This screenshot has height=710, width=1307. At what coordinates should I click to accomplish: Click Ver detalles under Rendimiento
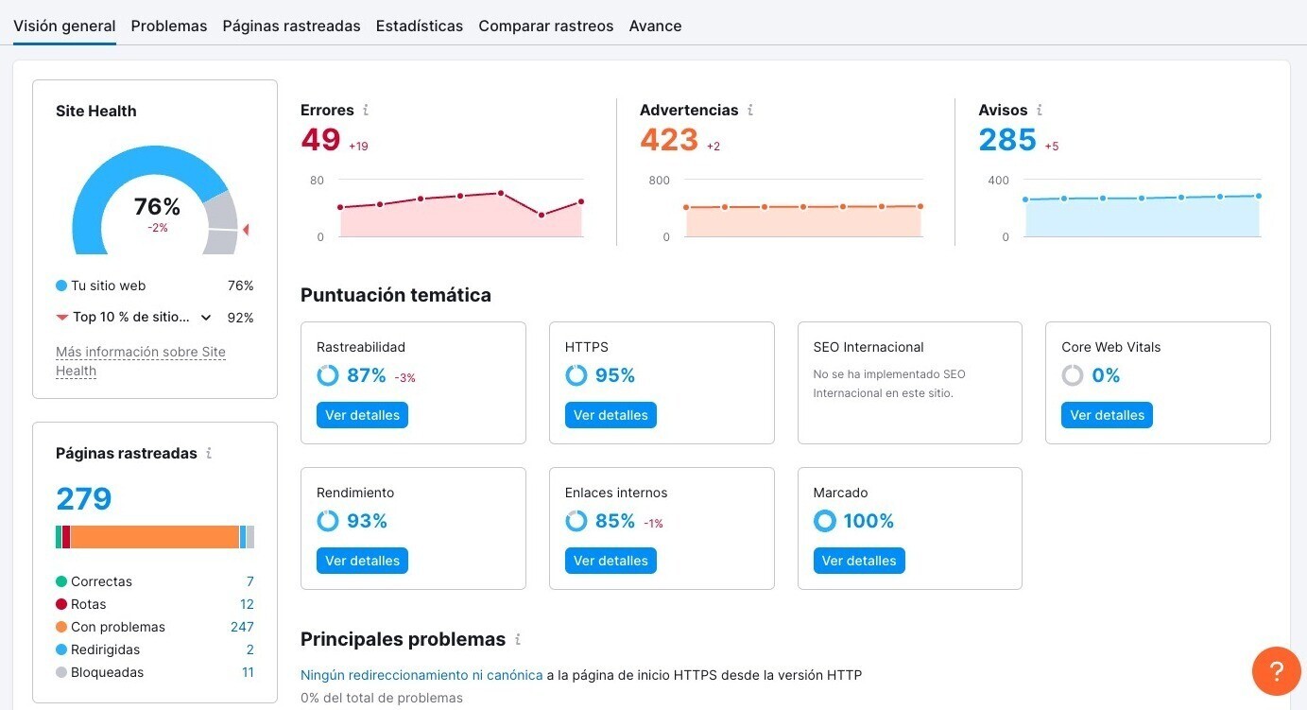pyautogui.click(x=362, y=561)
